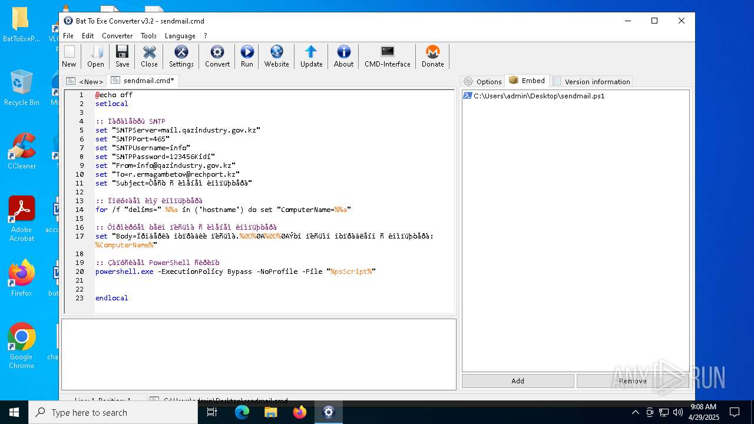Click the powershell.exe -ExecutionPolicy line

[236, 271]
